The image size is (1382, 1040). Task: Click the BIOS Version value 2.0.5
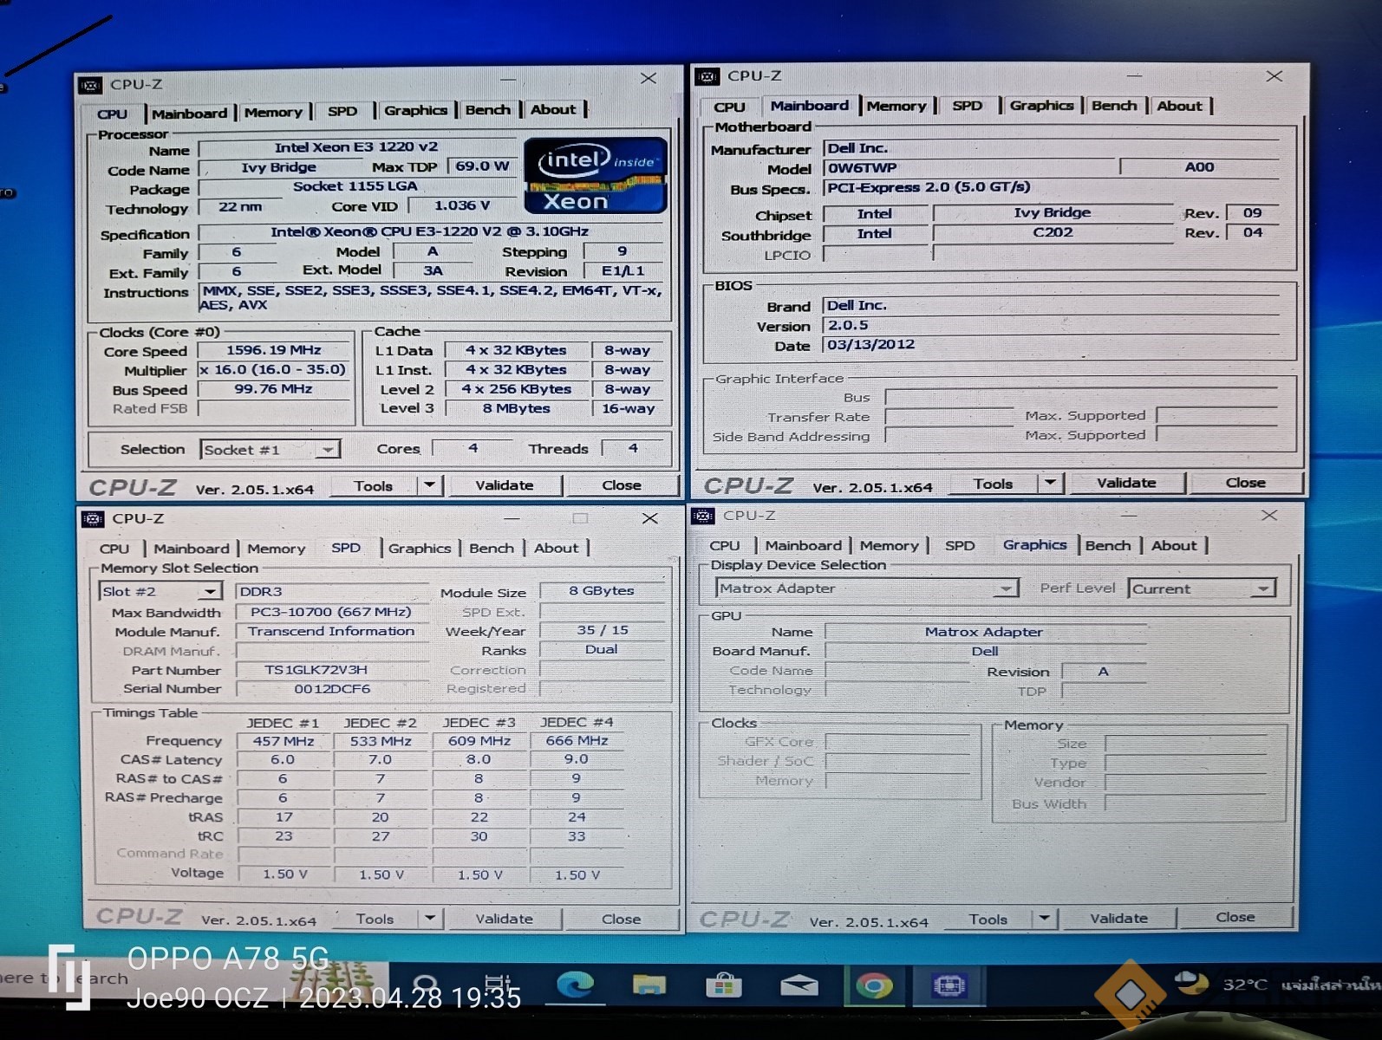[1050, 326]
